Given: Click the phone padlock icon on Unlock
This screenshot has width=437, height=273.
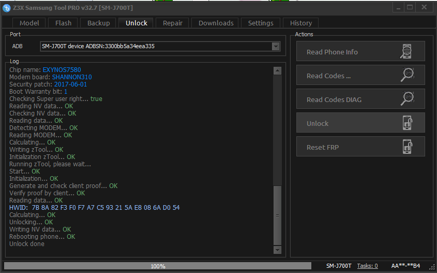Looking at the screenshot, I should point(408,123).
